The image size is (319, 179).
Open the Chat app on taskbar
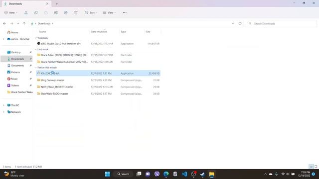click(148, 174)
